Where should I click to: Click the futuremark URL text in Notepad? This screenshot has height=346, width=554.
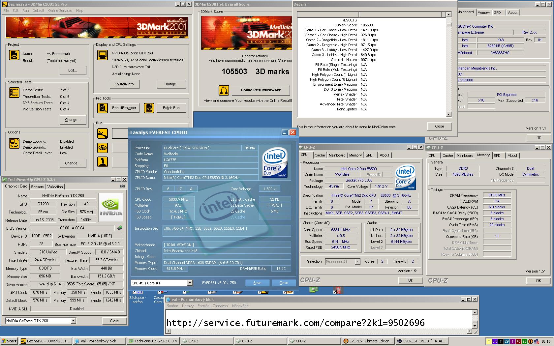[295, 323]
